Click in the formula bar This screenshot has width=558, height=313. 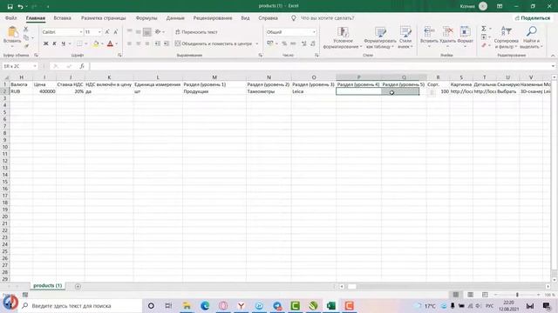pos(319,66)
